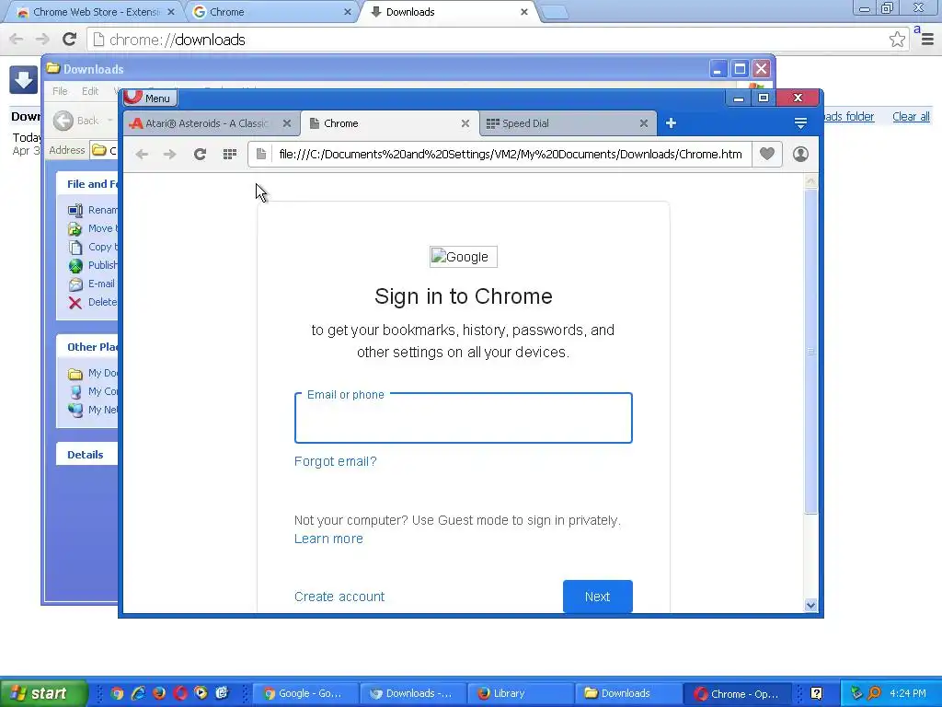Click Chrome's forward arrow
Screen dimensions: 942x707
(42, 39)
